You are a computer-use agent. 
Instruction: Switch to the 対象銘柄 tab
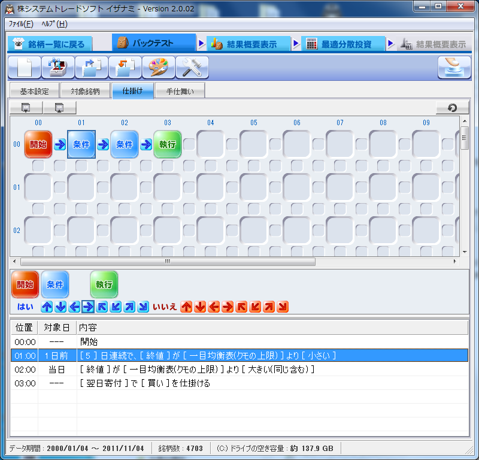[85, 91]
